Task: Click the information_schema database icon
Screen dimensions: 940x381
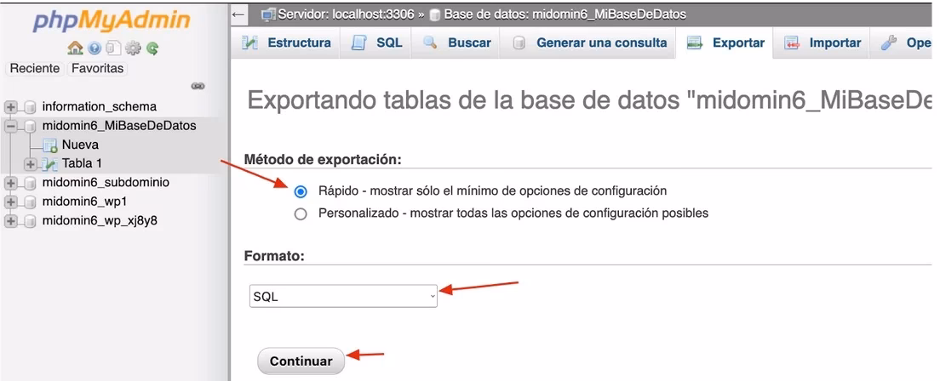Action: point(30,107)
